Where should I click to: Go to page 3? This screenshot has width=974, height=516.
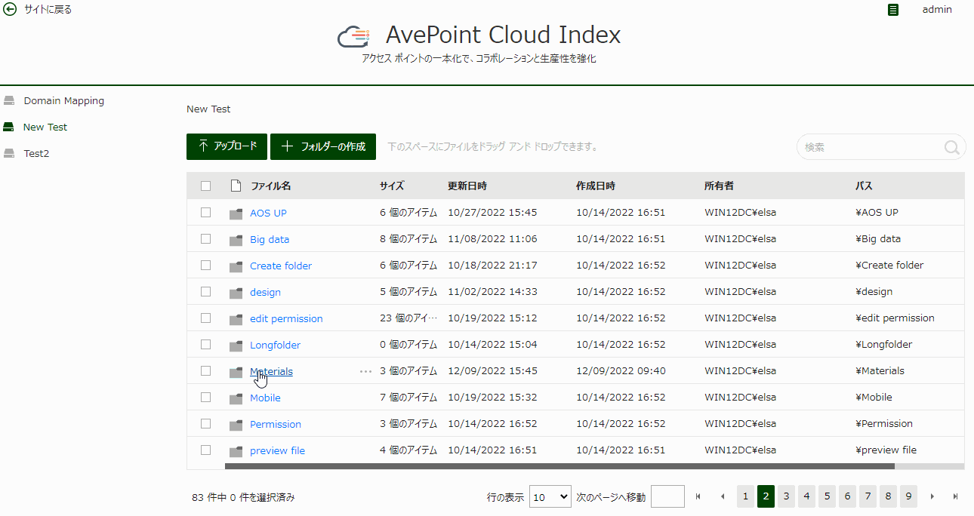coord(787,496)
